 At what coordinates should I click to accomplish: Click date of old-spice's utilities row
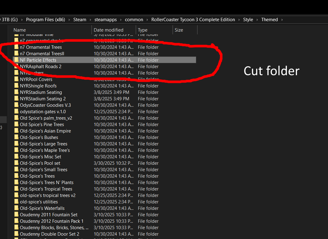pos(113,202)
